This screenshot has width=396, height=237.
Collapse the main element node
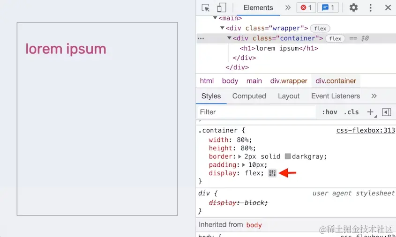215,18
